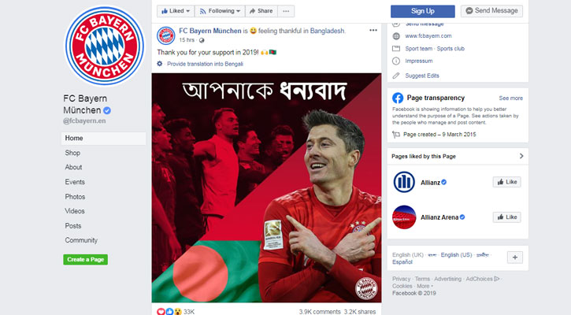
Task: Click the Sports club category link
Action: (x=450, y=49)
